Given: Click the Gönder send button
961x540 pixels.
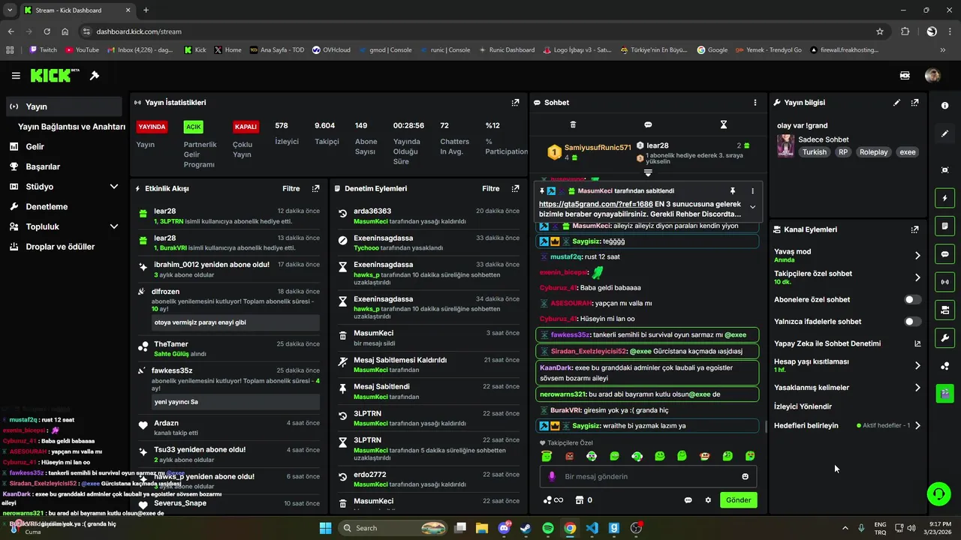Looking at the screenshot, I should click(738, 500).
